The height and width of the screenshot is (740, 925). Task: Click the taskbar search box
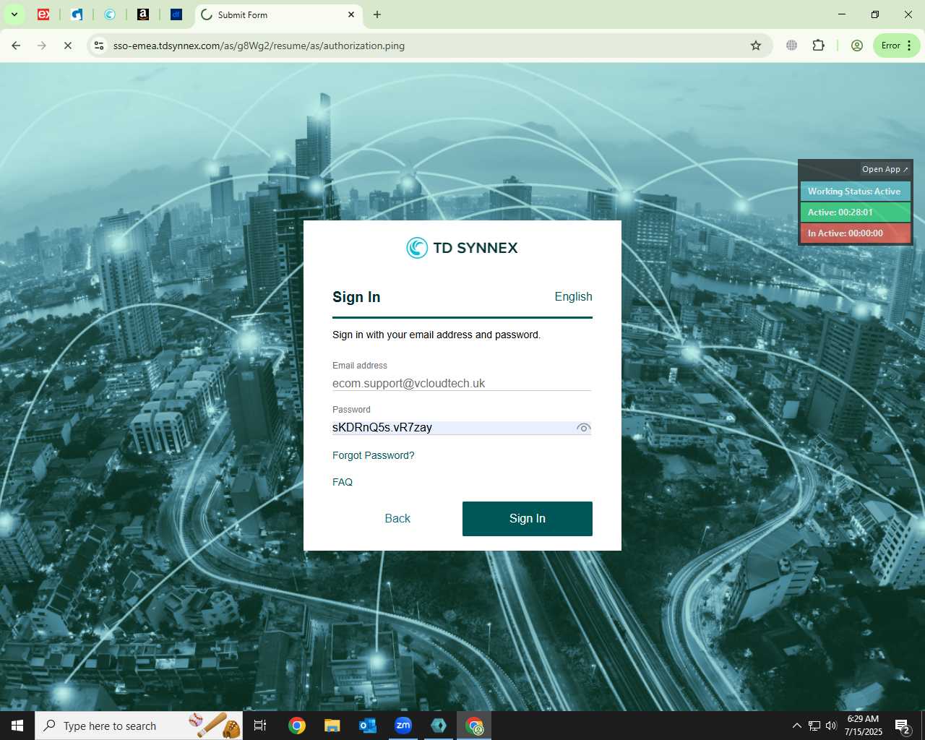pos(139,726)
